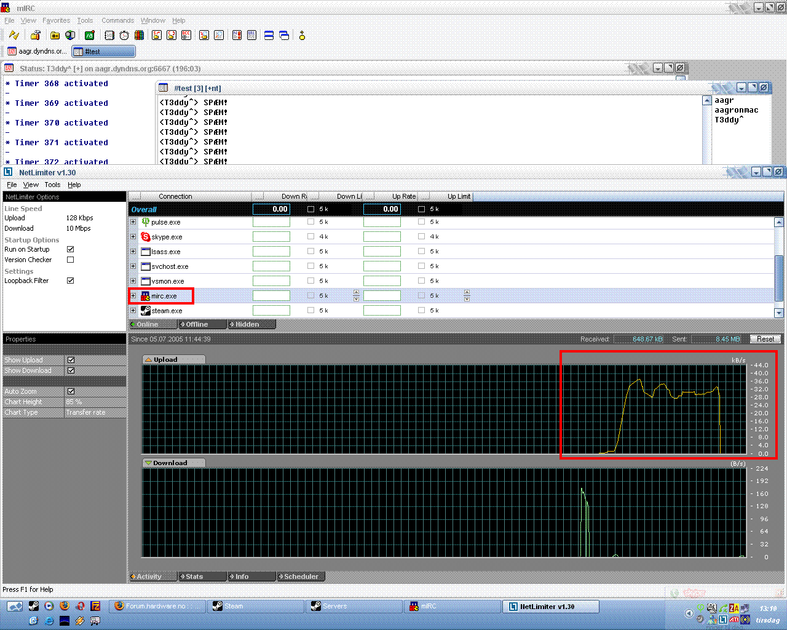Select aagronmac in nick list
The width and height of the screenshot is (787, 630).
click(736, 110)
